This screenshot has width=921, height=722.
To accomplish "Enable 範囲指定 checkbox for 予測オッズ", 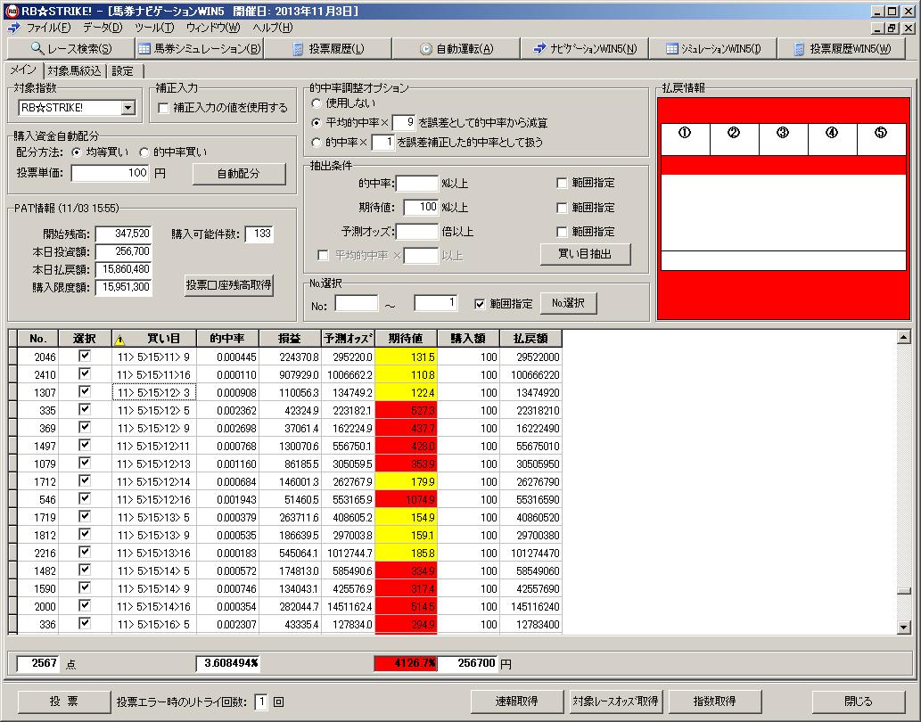I will pyautogui.click(x=562, y=232).
